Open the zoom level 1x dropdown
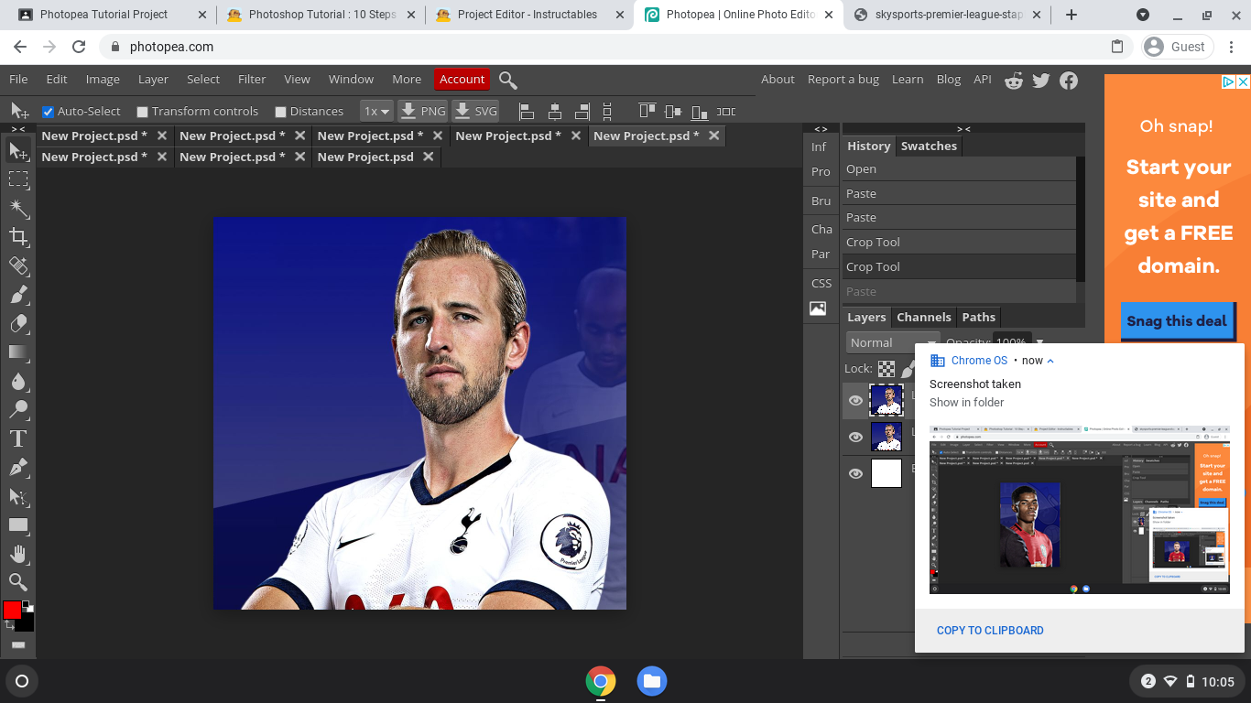 click(376, 111)
